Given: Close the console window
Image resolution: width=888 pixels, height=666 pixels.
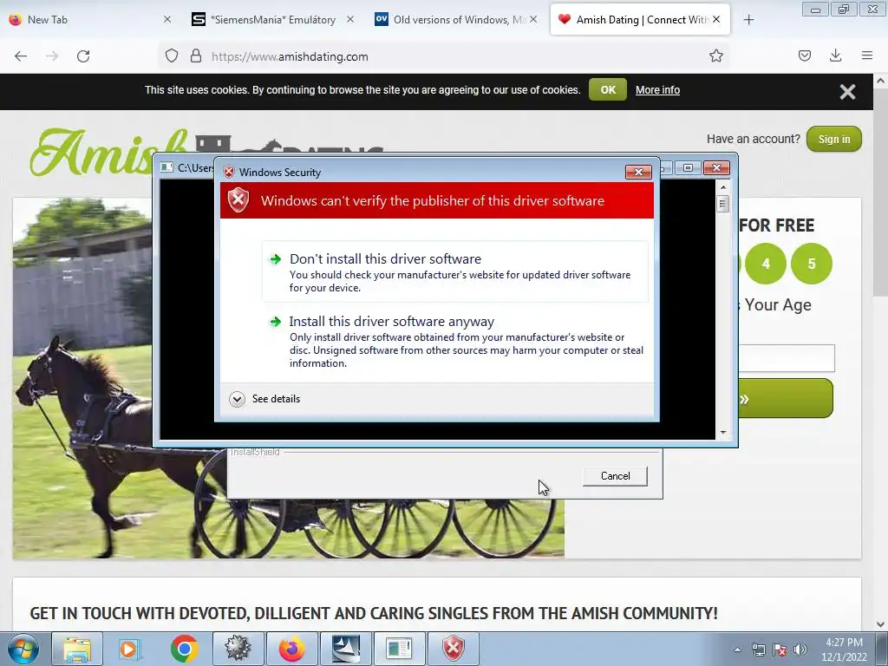Looking at the screenshot, I should point(716,167).
